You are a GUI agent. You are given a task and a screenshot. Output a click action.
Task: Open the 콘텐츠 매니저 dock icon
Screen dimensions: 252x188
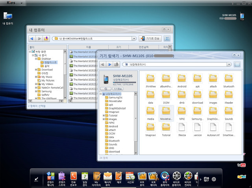tap(50, 179)
